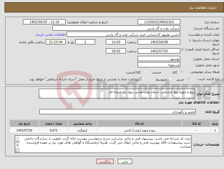The height and width of the screenshot is (169, 224).
Task: Click the resize grip of buyer description box
Action: click(16, 151)
